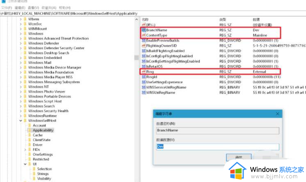Click the 'Mainline' data value for ContentType
This screenshot has width=306, height=182.
[x=260, y=35]
